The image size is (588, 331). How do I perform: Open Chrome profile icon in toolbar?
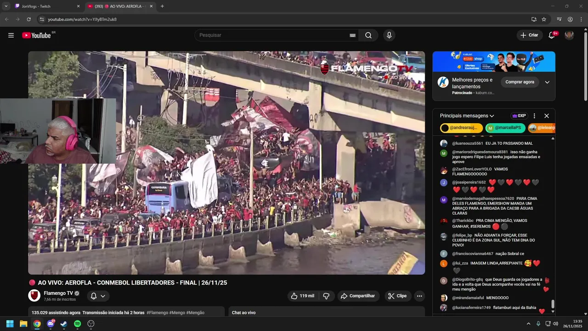(x=570, y=19)
